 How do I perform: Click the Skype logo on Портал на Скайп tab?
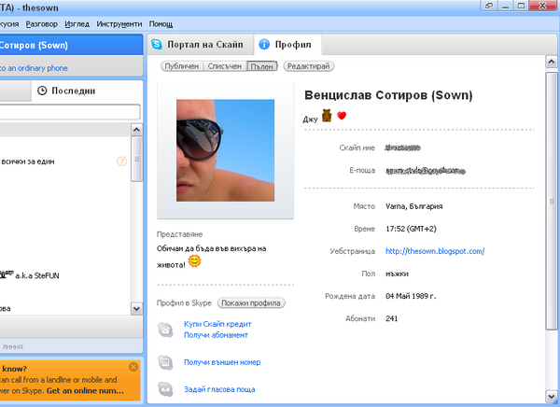(157, 44)
